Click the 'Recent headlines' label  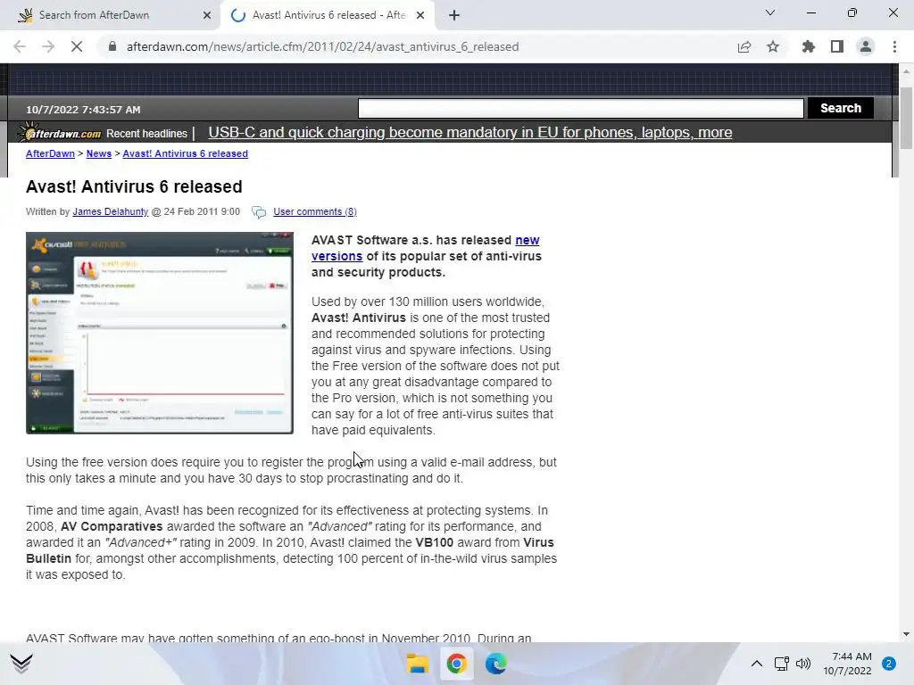pyautogui.click(x=147, y=134)
